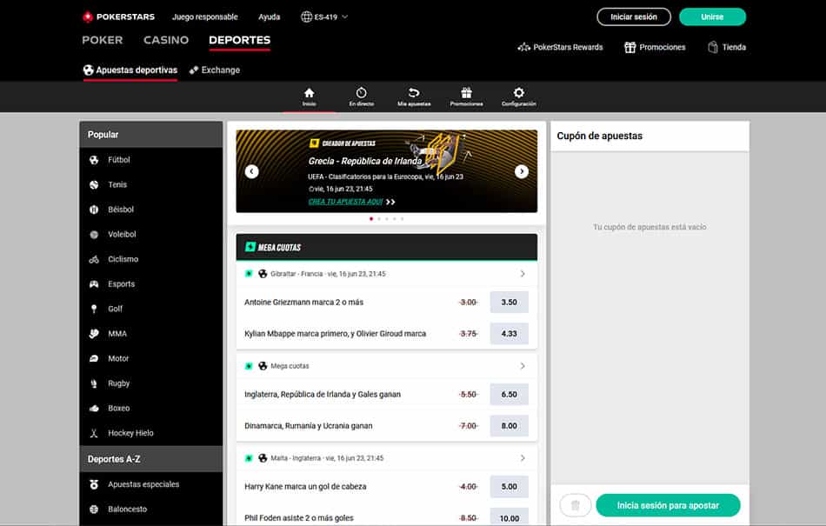This screenshot has height=526, width=826.
Task: Click "Antoine Griezmann marca 2 o más" text
Action: [x=304, y=303]
